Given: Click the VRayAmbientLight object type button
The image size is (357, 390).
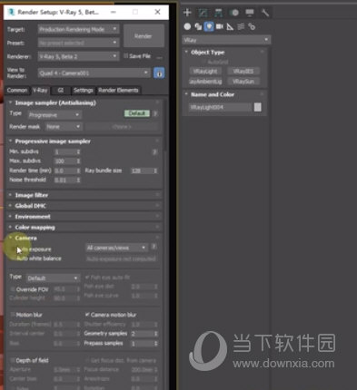Looking at the screenshot, I should (x=205, y=82).
